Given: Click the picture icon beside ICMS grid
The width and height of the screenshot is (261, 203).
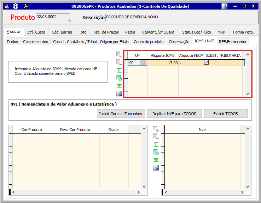Looking at the screenshot, I should click(x=119, y=94).
